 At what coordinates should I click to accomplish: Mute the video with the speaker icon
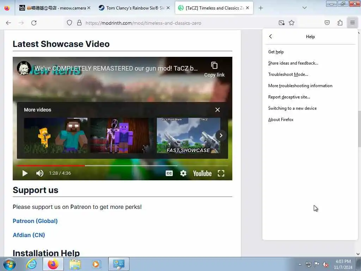(39, 173)
